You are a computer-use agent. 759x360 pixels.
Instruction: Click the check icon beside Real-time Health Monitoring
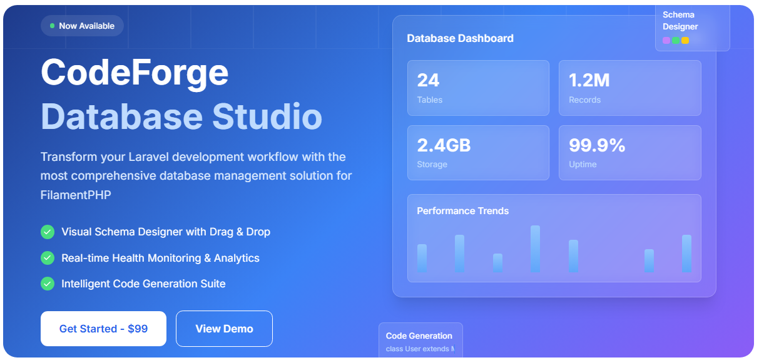[x=48, y=257]
